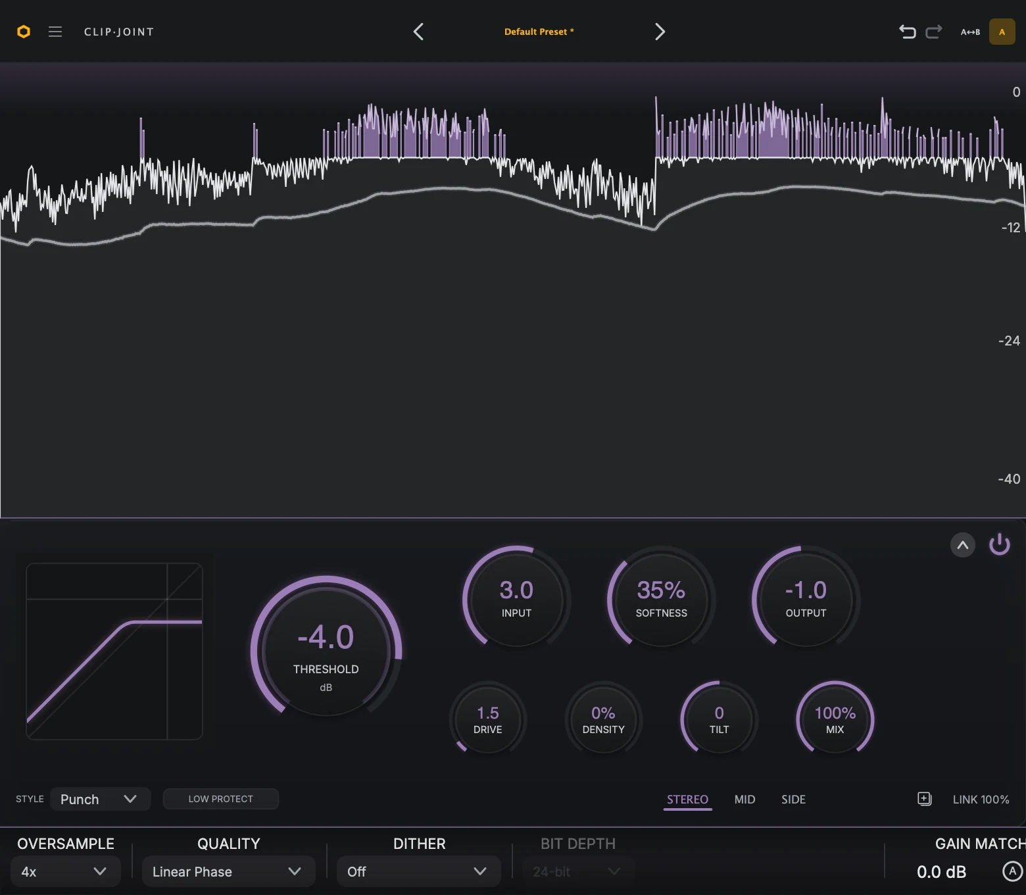Collapse the controls with the up chevron
This screenshot has height=895, width=1026.
point(962,545)
